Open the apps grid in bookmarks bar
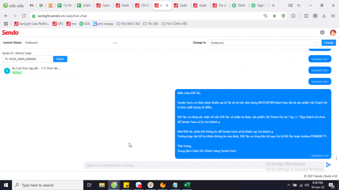 tap(6, 24)
